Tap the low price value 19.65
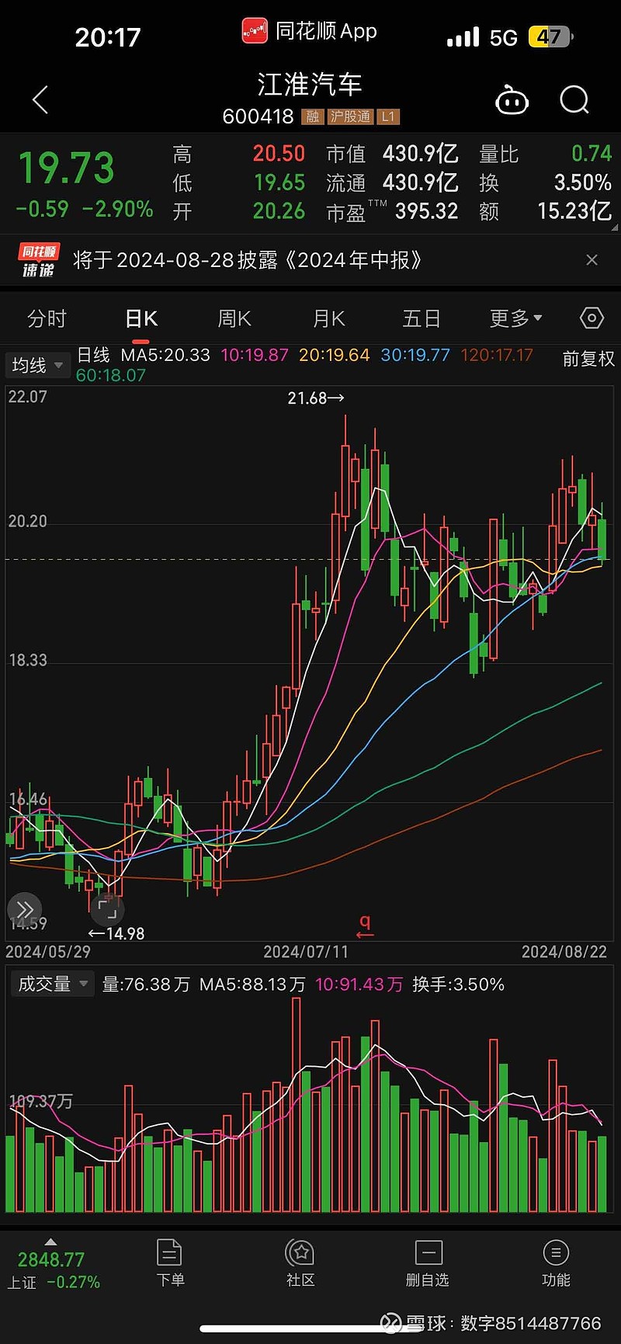This screenshot has width=621, height=1344. click(279, 182)
